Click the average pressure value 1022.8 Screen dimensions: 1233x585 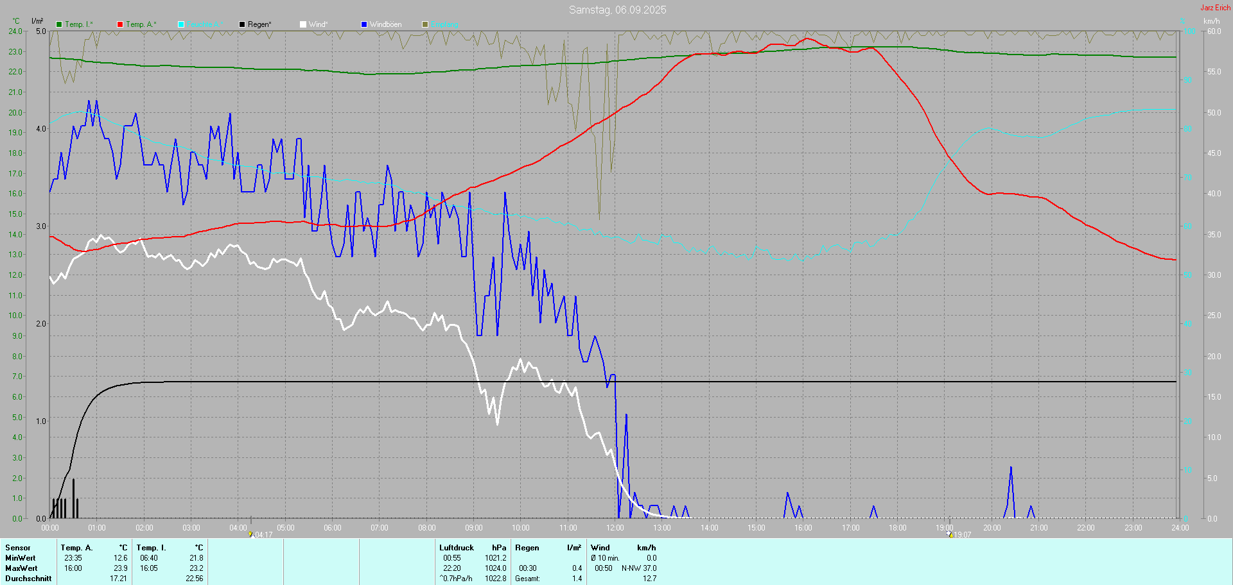[495, 579]
